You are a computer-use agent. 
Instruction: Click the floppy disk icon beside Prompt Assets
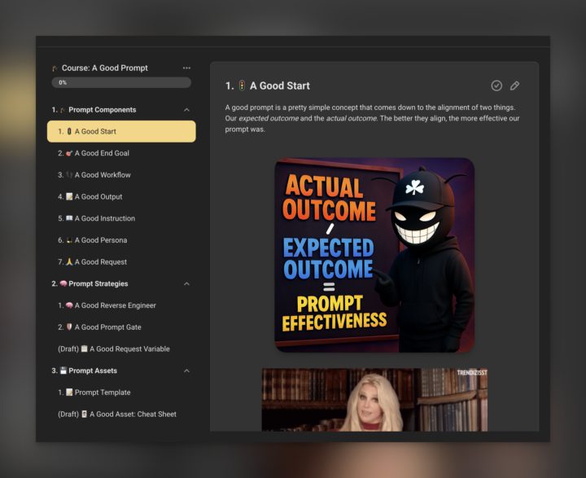(x=63, y=371)
